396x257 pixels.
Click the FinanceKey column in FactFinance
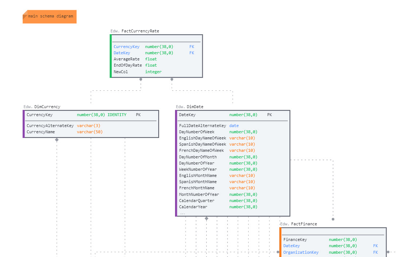tap(295, 240)
